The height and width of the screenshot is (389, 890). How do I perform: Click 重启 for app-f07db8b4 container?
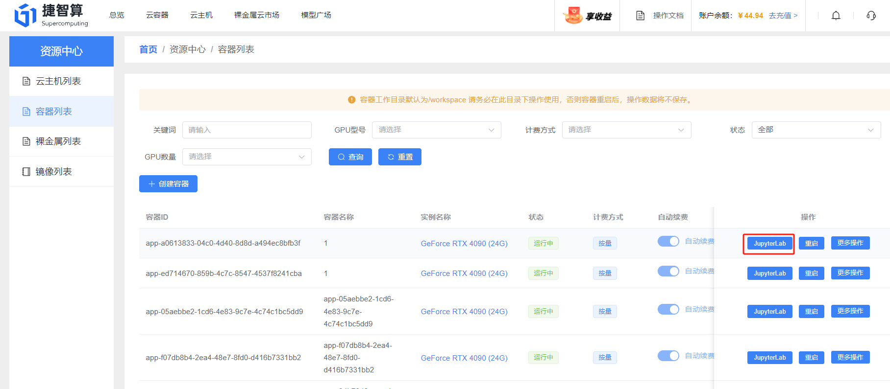(x=812, y=357)
